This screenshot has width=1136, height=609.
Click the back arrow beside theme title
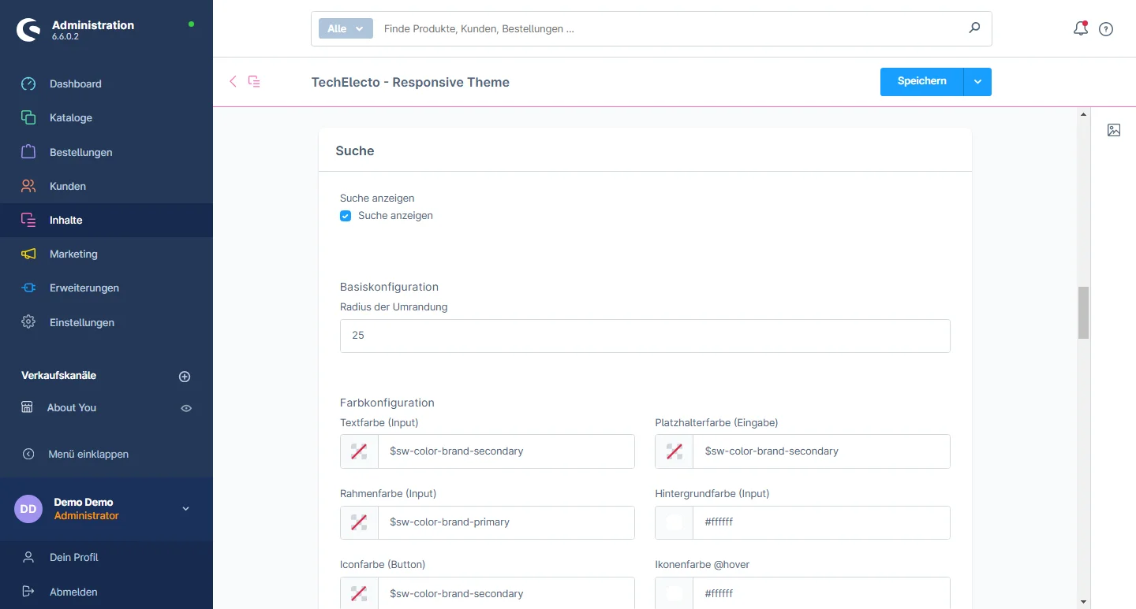[x=233, y=81]
